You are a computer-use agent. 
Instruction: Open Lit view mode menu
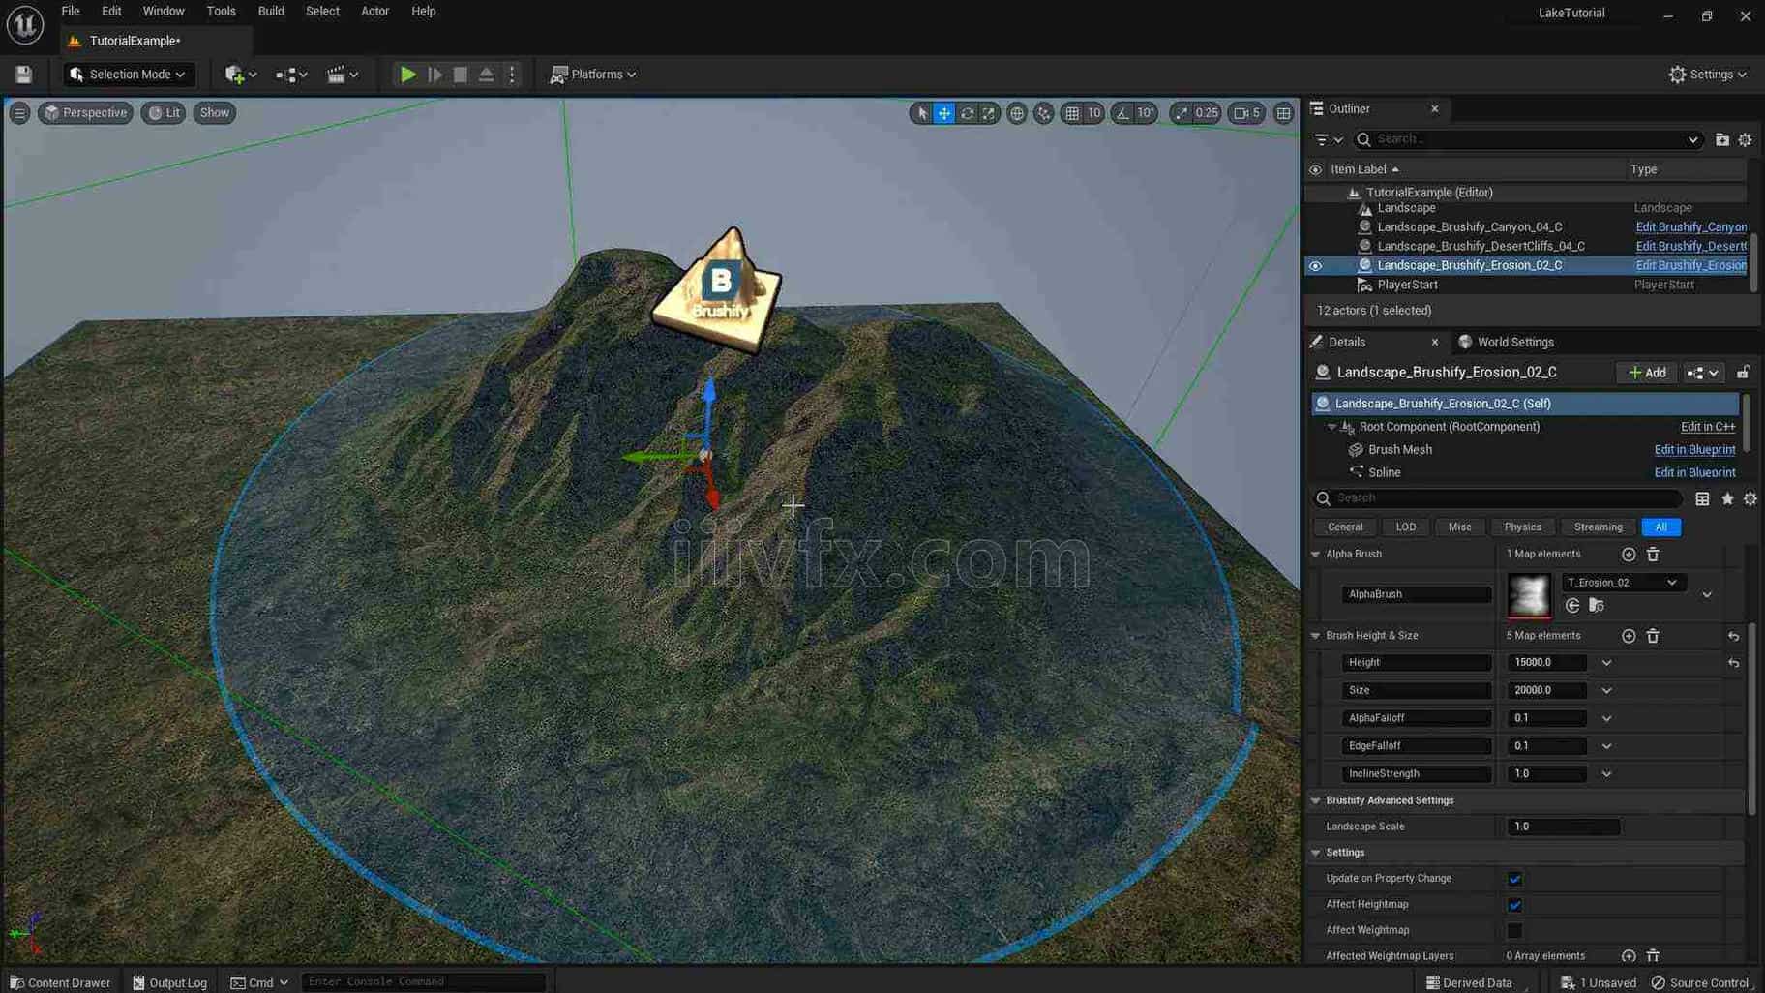coord(164,113)
